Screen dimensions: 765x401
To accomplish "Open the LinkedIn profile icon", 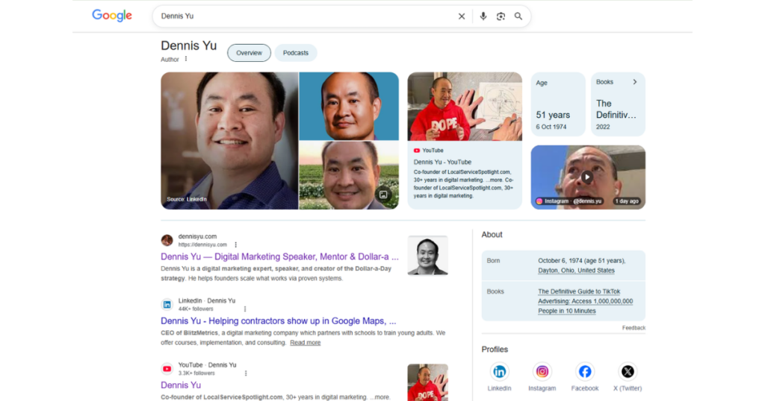I will point(499,372).
